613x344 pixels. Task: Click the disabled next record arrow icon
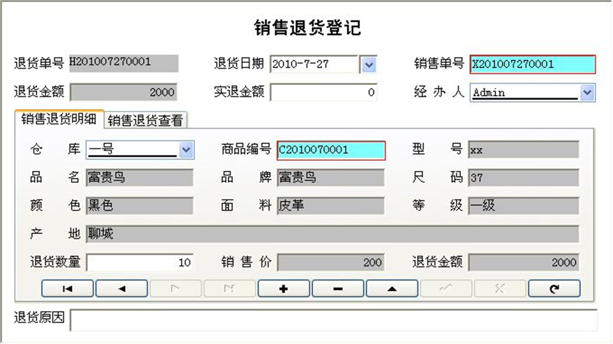[175, 288]
